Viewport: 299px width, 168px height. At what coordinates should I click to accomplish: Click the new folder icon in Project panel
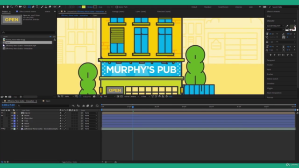pos(6,97)
